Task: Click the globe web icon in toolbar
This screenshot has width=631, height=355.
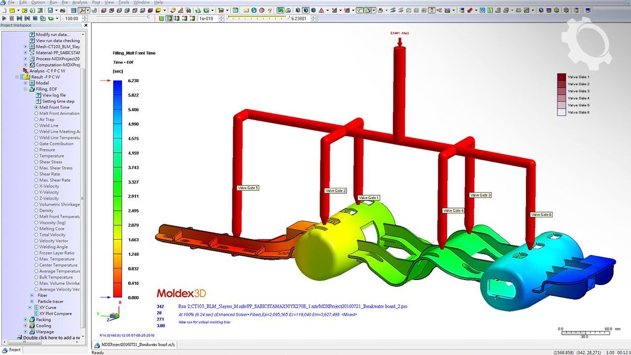Action: pos(254,10)
